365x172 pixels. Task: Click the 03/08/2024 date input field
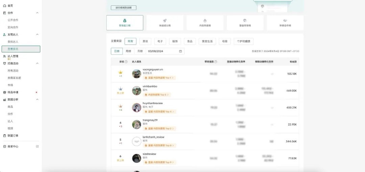(x=165, y=51)
